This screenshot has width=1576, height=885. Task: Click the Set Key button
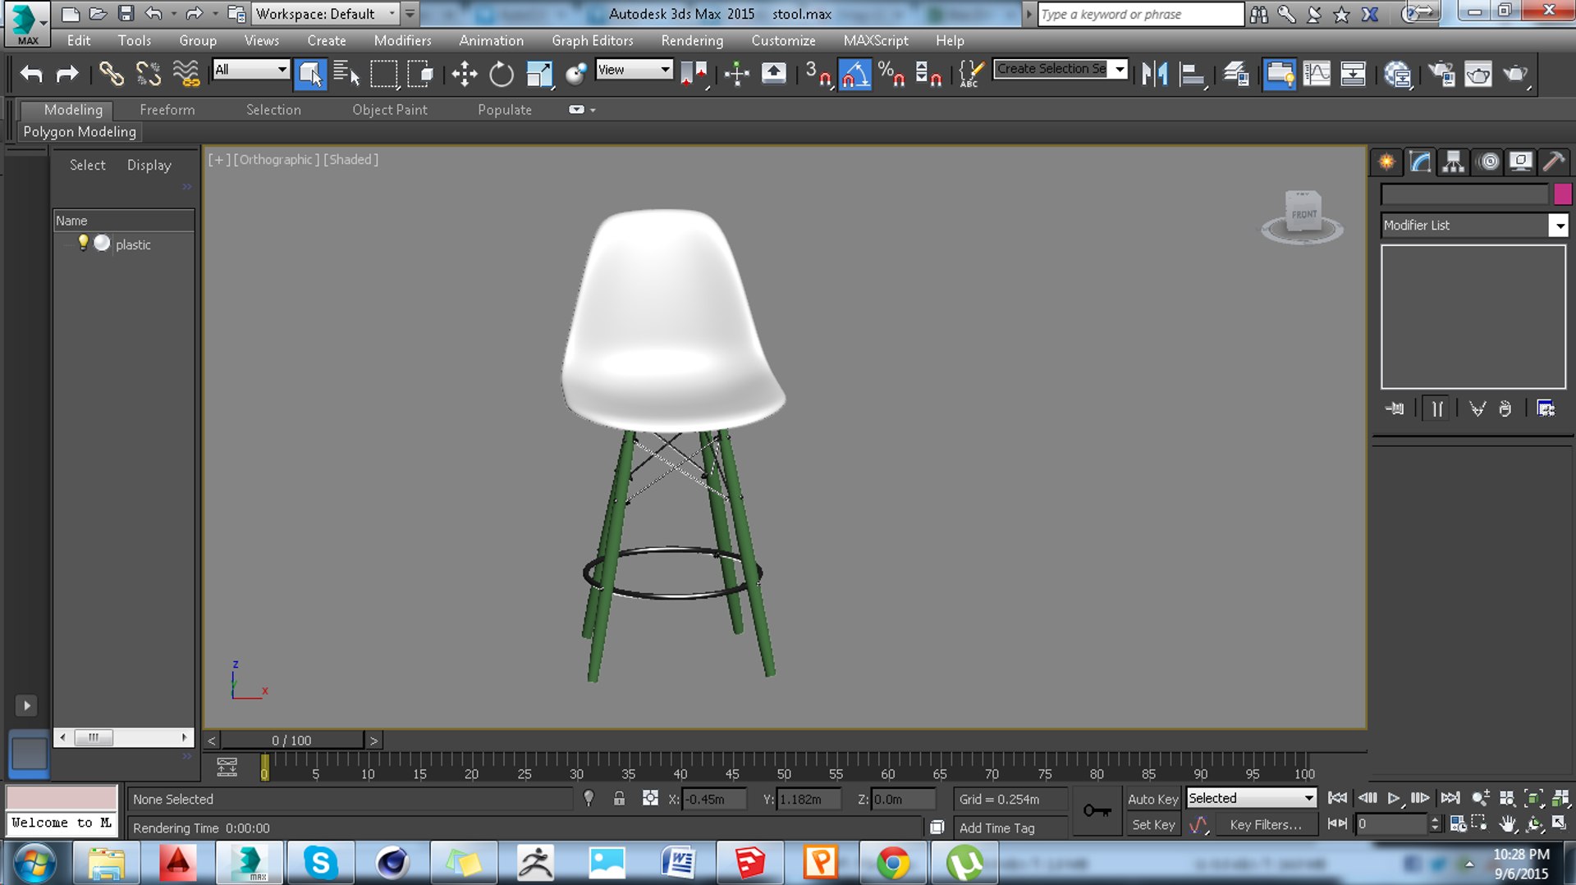1152,824
